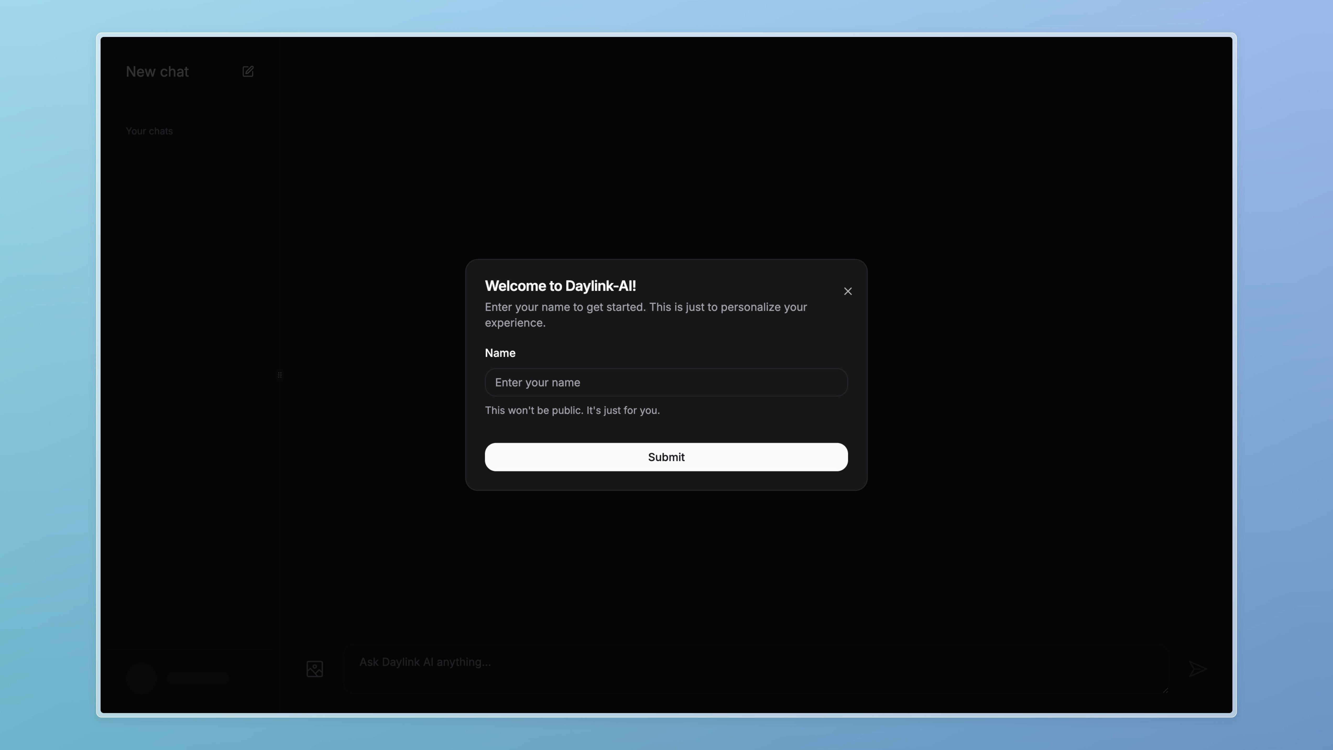Viewport: 1333px width, 750px height.
Task: Click the sidebar resize grip handle
Action: (280, 375)
